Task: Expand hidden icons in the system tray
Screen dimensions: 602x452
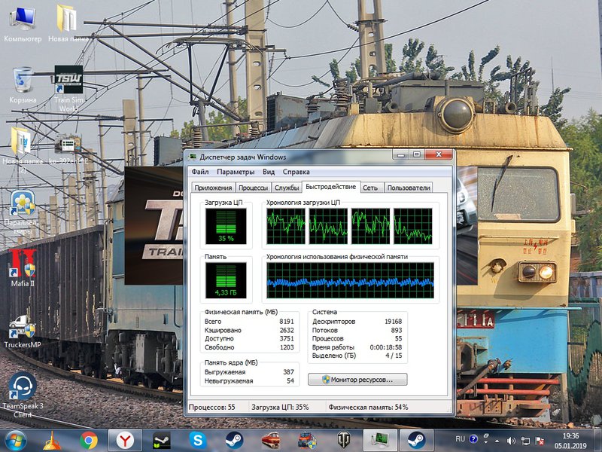Action: [x=497, y=441]
